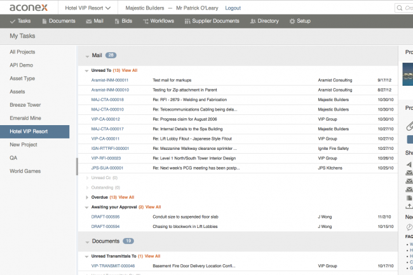Click the Documents page icon in nav bar

44,22
